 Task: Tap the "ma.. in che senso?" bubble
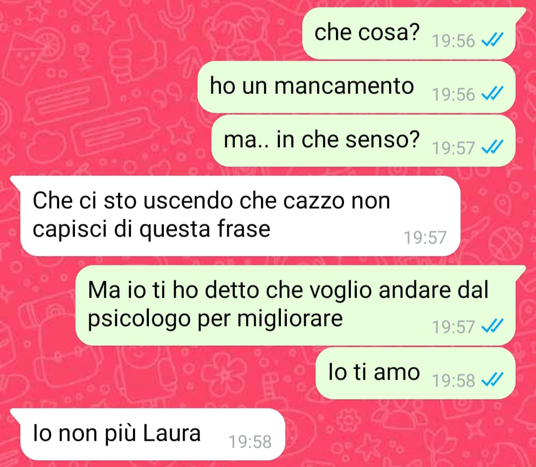(x=363, y=140)
